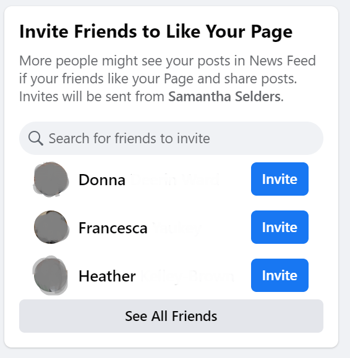This screenshot has width=350, height=358.
Task: Open Francesca's name link
Action: click(140, 228)
